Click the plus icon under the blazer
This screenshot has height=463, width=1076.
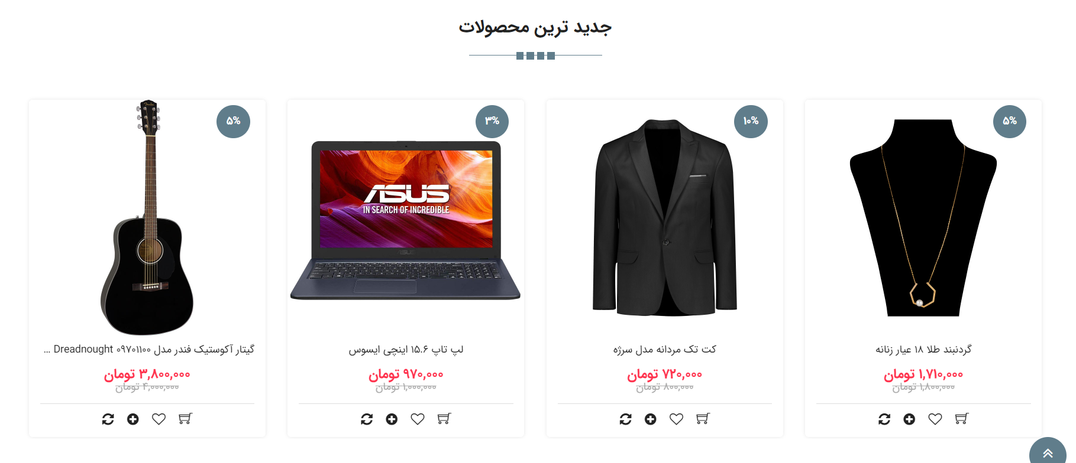651,419
